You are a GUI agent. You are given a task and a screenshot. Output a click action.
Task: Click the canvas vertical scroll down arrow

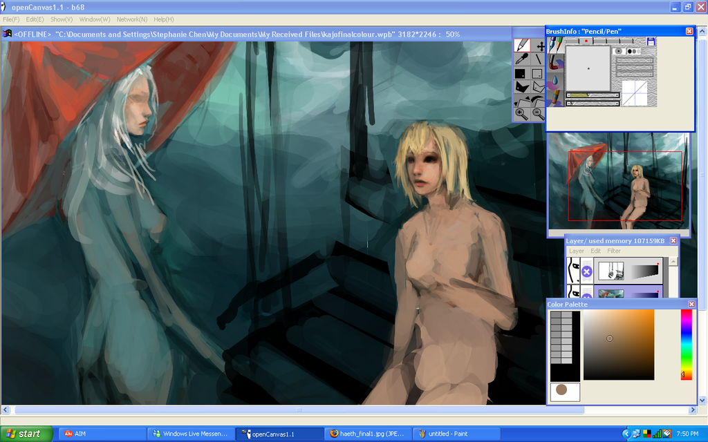click(702, 400)
